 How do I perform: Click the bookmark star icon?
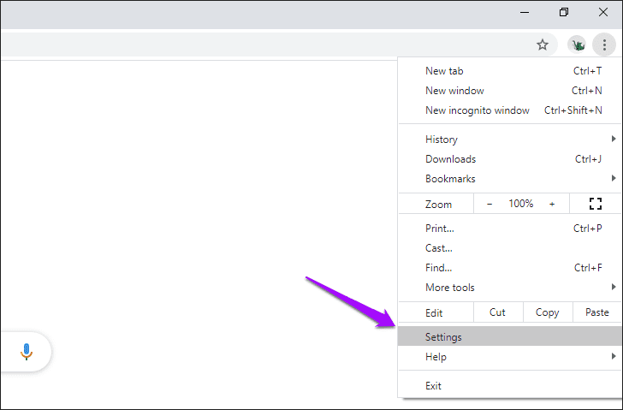[542, 45]
